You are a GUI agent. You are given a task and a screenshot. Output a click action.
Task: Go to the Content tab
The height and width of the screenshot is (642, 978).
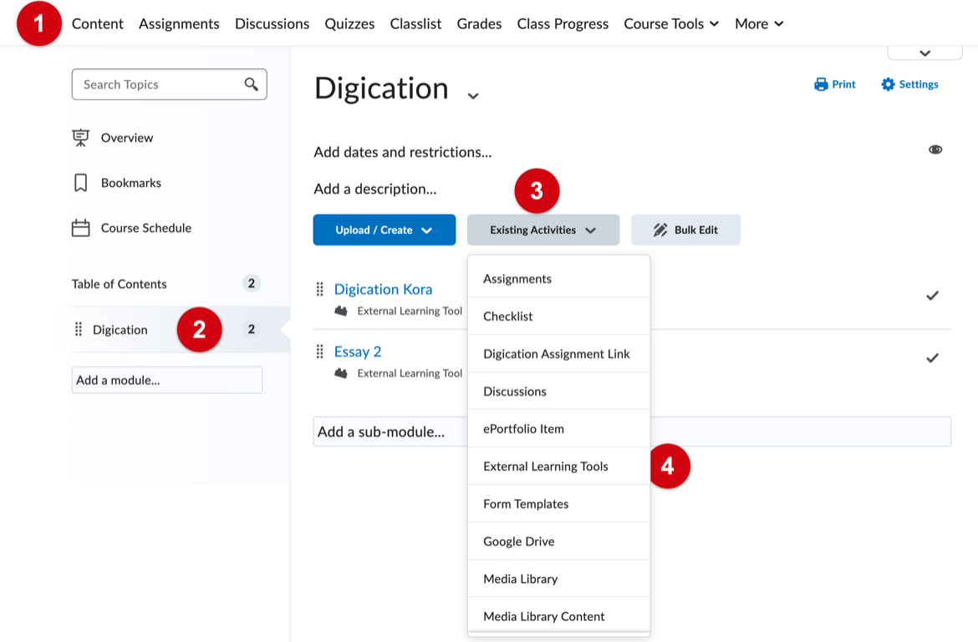97,23
